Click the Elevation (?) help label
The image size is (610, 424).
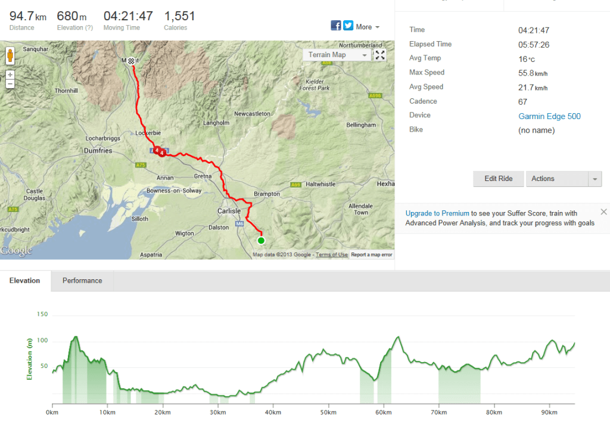click(74, 28)
